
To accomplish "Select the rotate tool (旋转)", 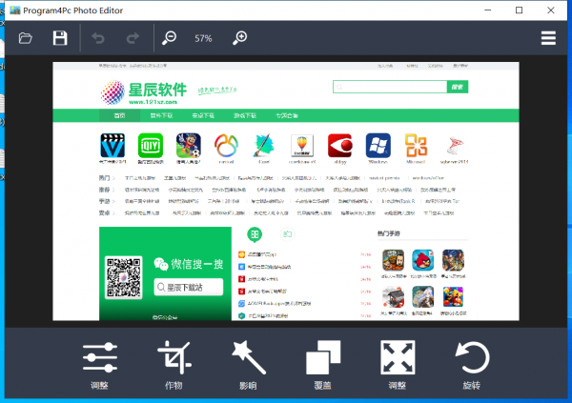I will click(x=472, y=365).
